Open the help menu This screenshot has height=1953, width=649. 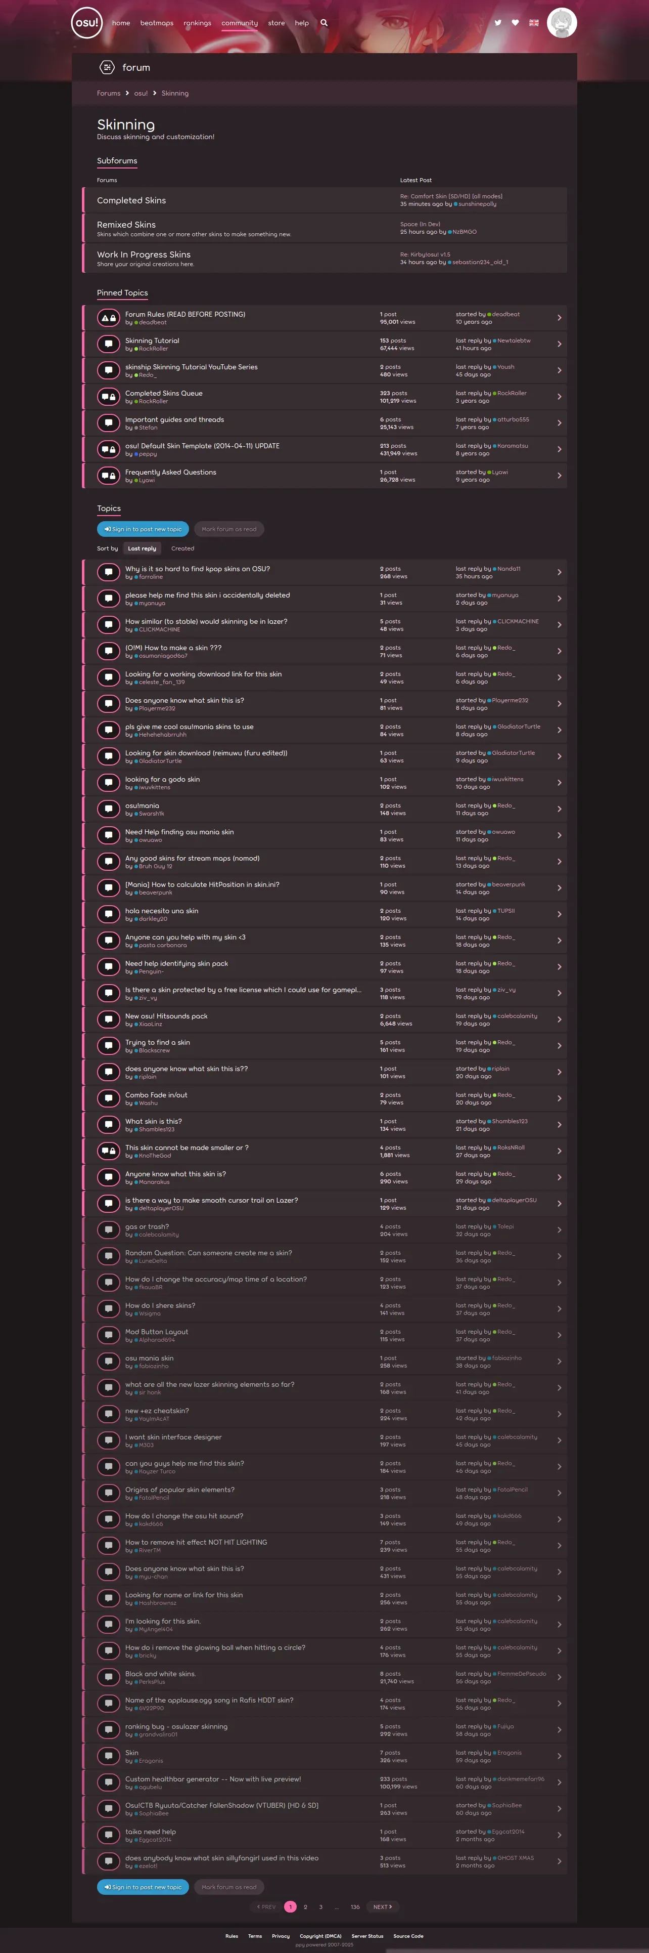(301, 23)
